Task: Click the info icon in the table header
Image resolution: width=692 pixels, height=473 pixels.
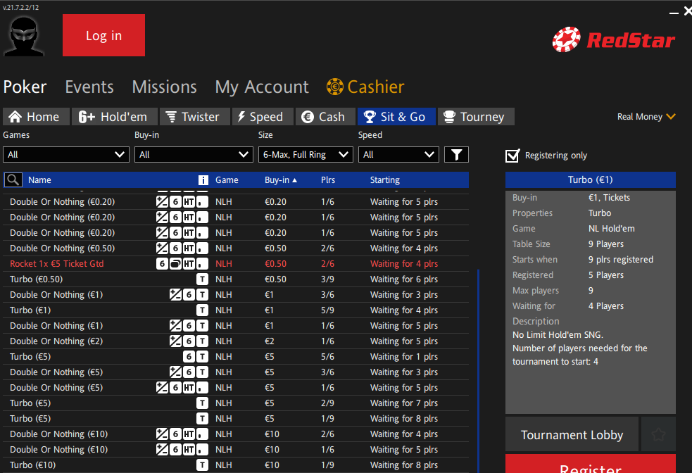Action: [x=203, y=180]
